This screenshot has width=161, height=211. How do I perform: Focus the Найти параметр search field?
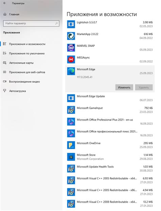[31, 23]
